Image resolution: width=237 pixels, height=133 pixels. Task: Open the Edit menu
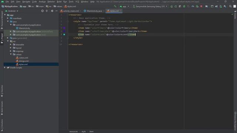pos(13,1)
